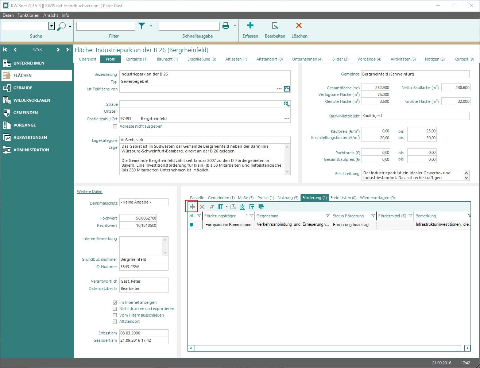Open the Weitere Daten link
The width and height of the screenshot is (480, 368).
(x=90, y=192)
